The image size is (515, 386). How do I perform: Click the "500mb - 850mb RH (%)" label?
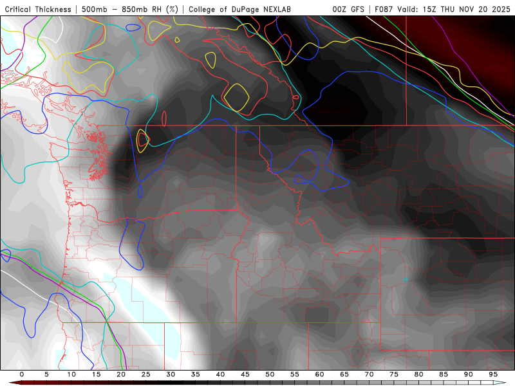coord(130,10)
